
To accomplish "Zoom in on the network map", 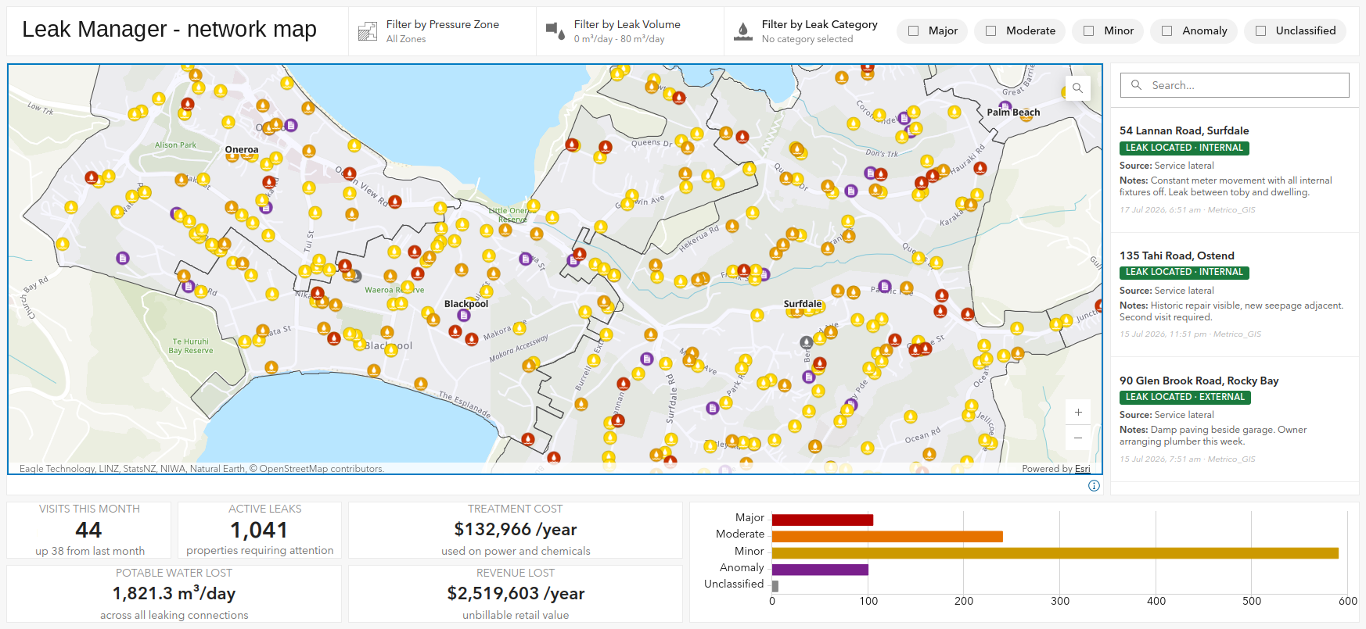I will tap(1078, 412).
